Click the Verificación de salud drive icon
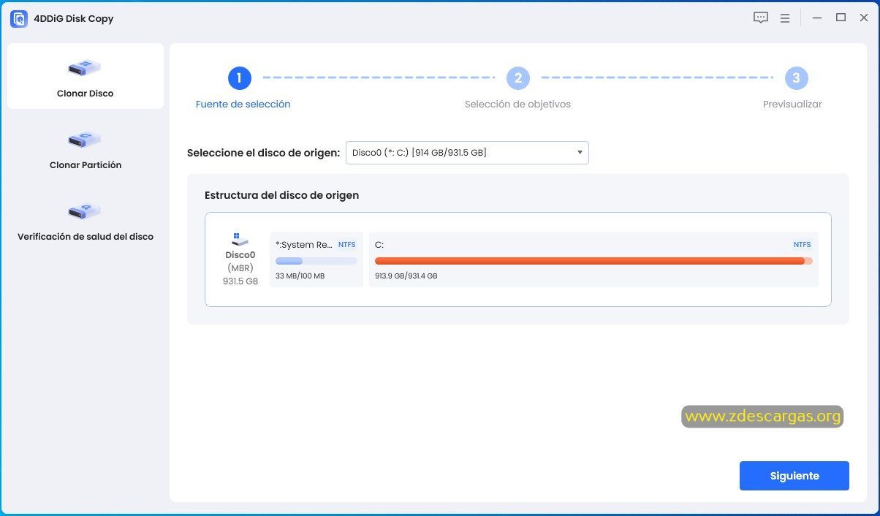This screenshot has height=516, width=880. (x=85, y=210)
